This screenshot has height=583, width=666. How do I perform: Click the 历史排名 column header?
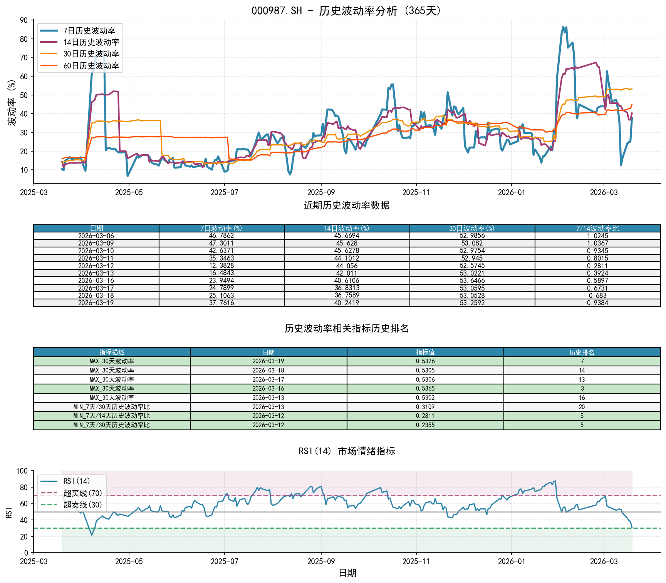582,352
